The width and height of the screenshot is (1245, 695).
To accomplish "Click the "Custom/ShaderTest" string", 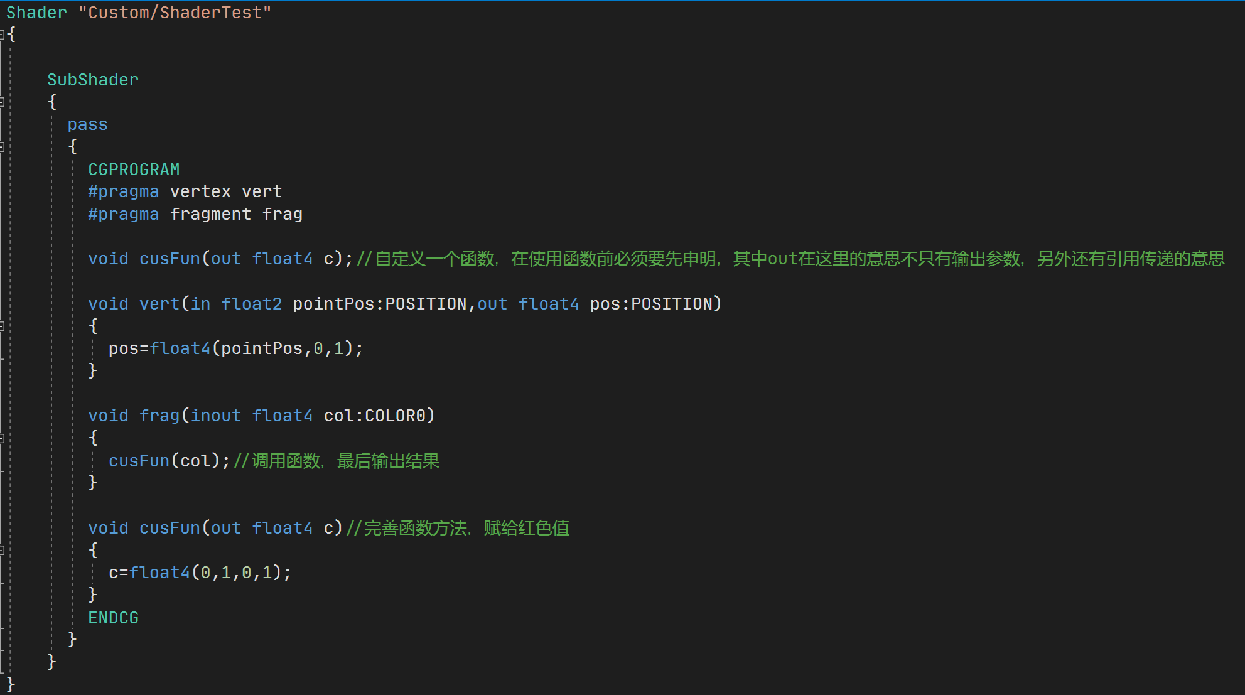I will (175, 13).
